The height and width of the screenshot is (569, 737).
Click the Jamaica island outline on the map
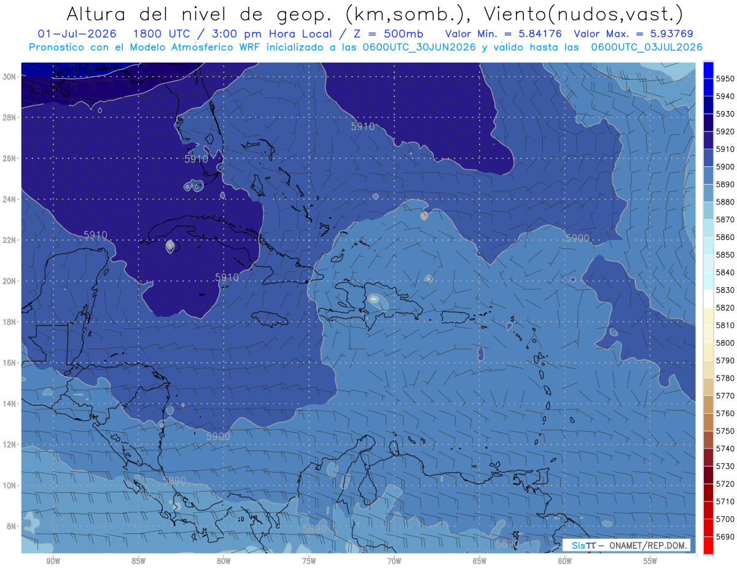[270, 318]
